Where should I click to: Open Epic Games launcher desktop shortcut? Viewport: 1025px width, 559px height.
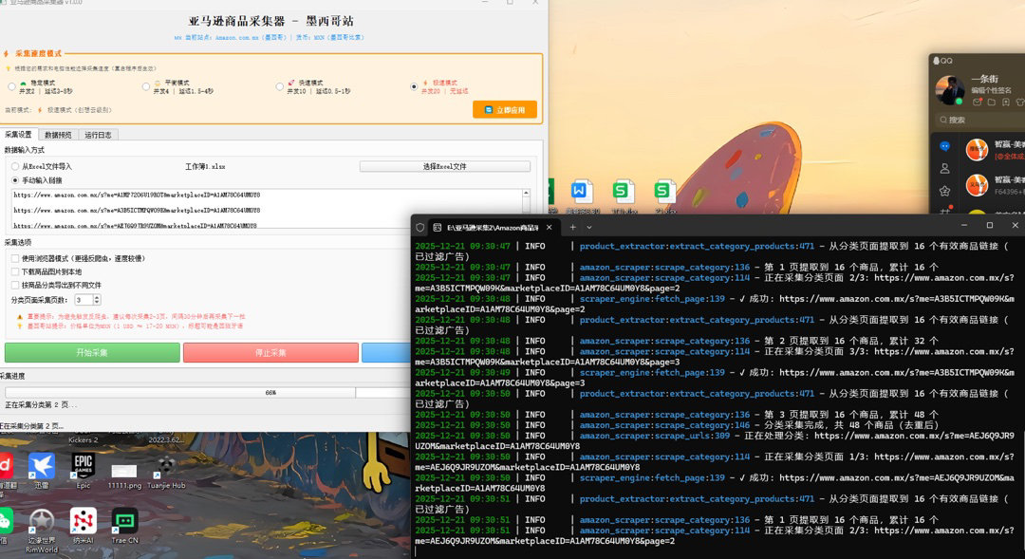(x=83, y=468)
